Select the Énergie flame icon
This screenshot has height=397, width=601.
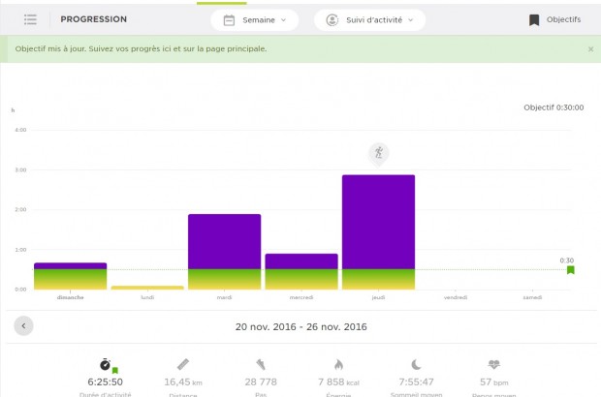[x=338, y=364]
